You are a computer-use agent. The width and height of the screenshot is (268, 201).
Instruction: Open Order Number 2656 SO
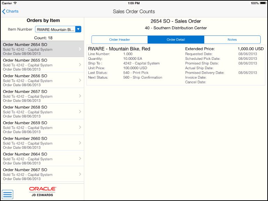pyautogui.click(x=42, y=80)
